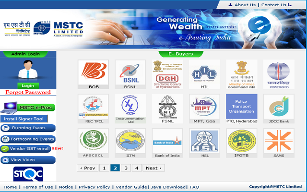Open the DGH Directorate General of Hydrocarbons logo
This screenshot has height=192, width=307.
(x=167, y=74)
